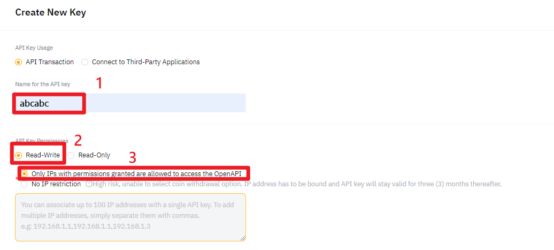Focus the IP addresses text area
554x250 pixels.
coord(130,217)
